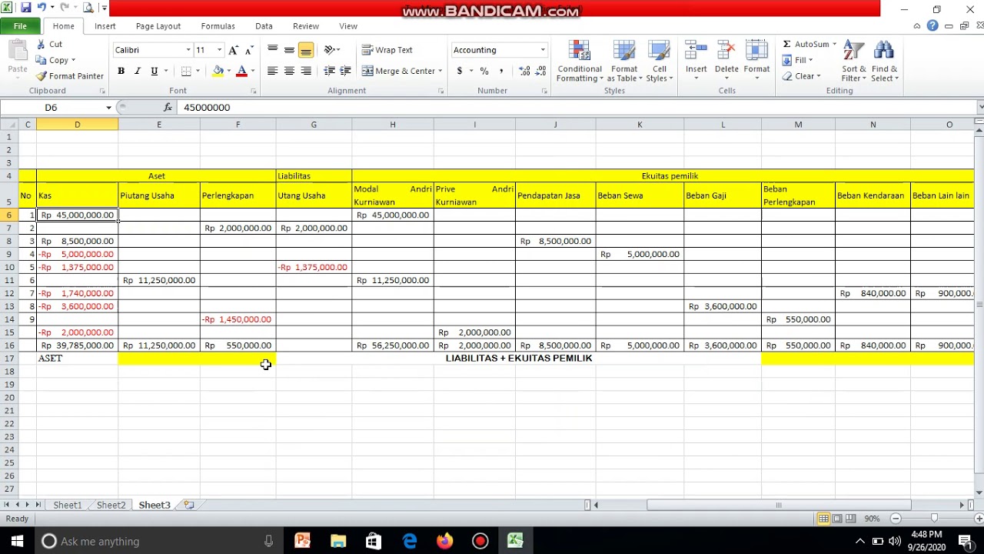The height and width of the screenshot is (554, 984).
Task: Click the Insert Function fx button
Action: click(168, 108)
